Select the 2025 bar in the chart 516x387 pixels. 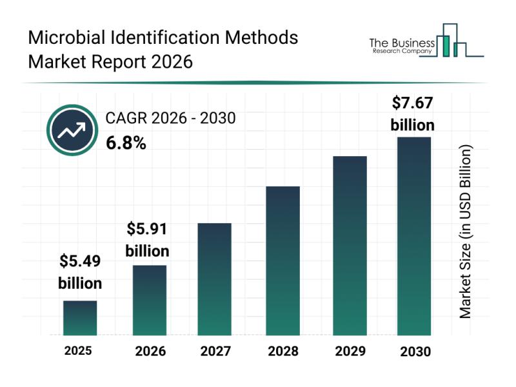click(x=80, y=318)
